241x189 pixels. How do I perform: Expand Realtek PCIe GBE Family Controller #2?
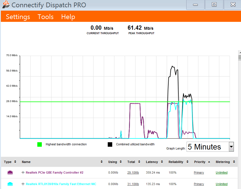point(23,172)
